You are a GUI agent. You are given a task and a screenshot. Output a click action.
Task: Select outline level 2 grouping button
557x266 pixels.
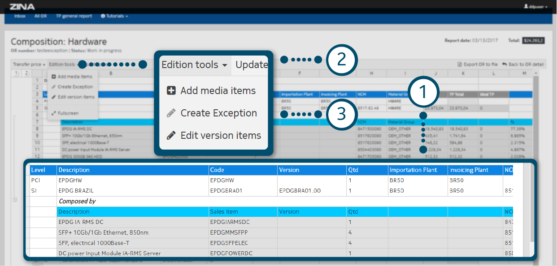coord(26,73)
